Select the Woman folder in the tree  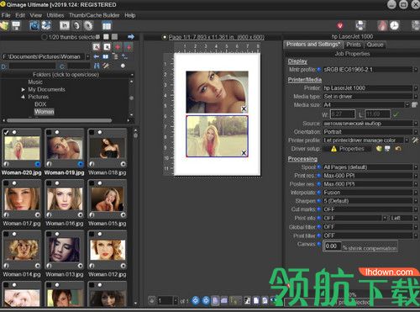(44, 112)
